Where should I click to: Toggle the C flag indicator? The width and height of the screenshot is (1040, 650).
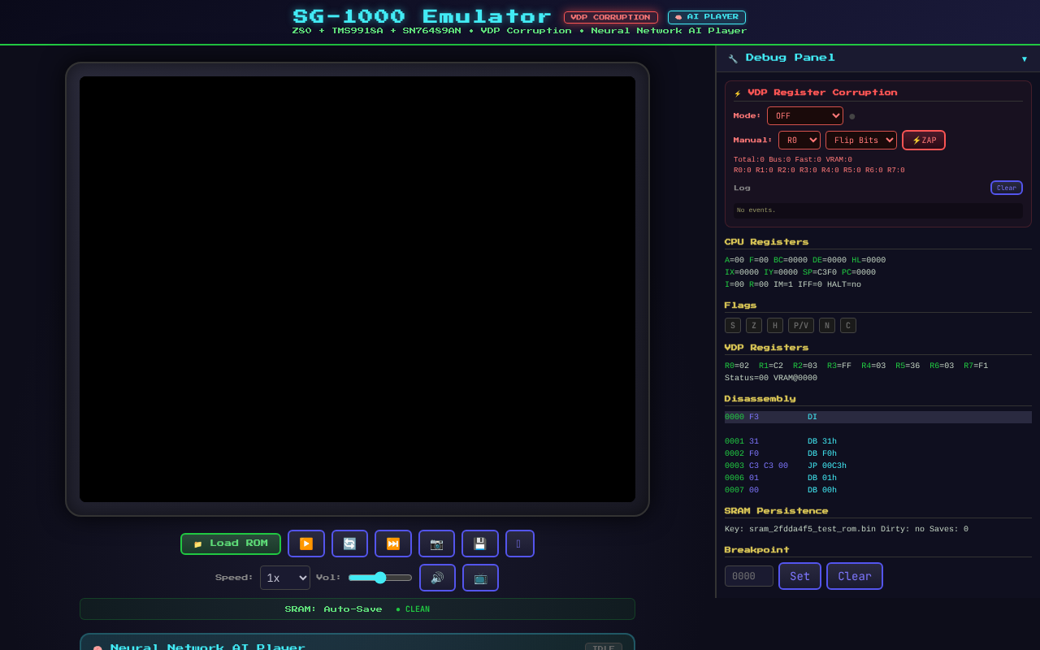tap(848, 326)
